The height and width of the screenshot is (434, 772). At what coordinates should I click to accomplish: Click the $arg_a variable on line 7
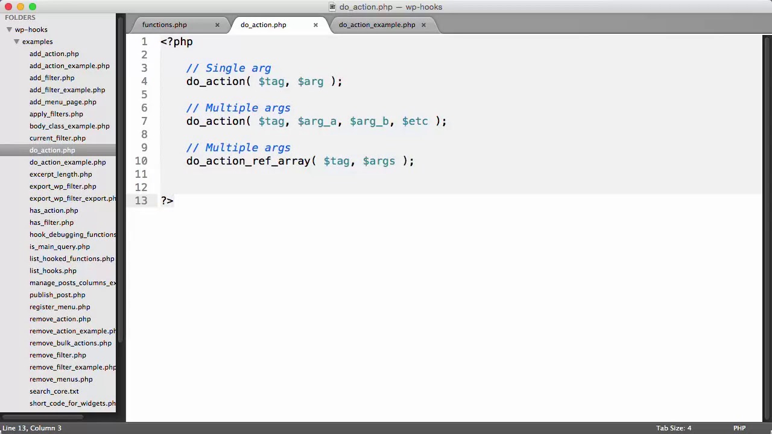[x=317, y=122]
